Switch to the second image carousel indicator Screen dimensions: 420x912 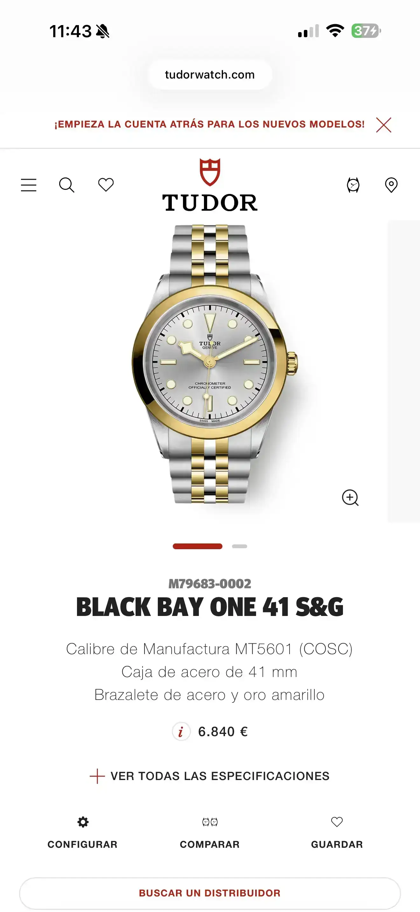(x=239, y=546)
